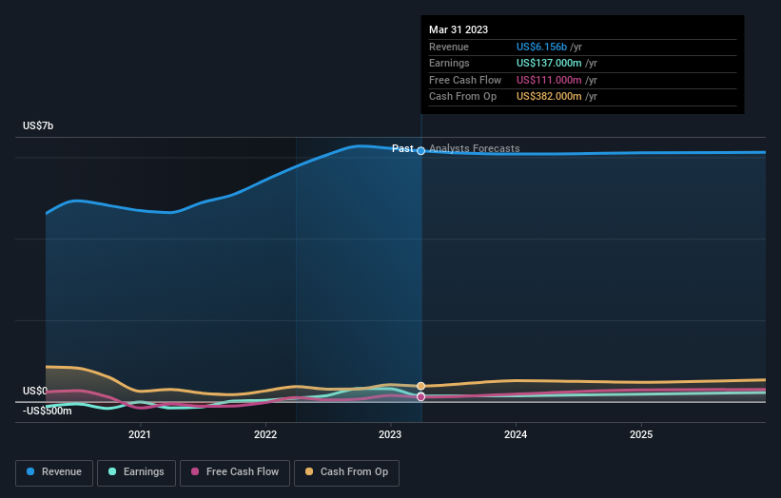
Task: Click the Free Cash Flow label in tooltip
Action: click(x=465, y=80)
